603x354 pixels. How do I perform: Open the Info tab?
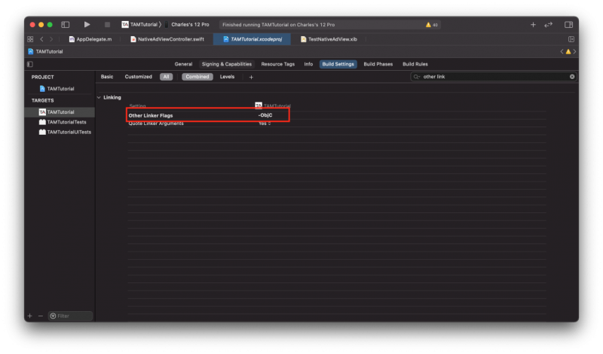click(x=308, y=64)
